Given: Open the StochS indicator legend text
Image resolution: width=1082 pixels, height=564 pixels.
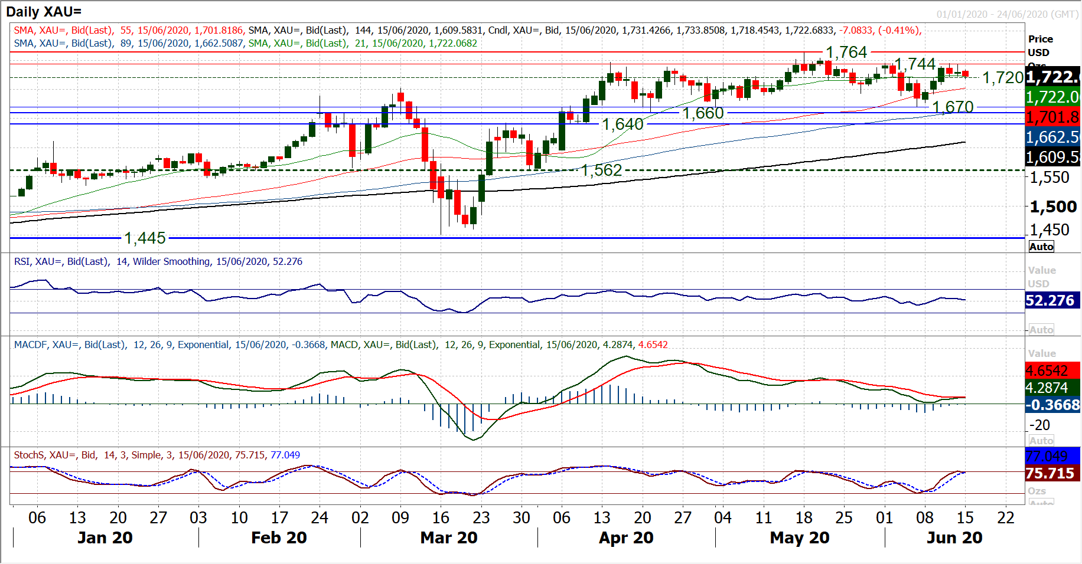Looking at the screenshot, I should pyautogui.click(x=157, y=455).
